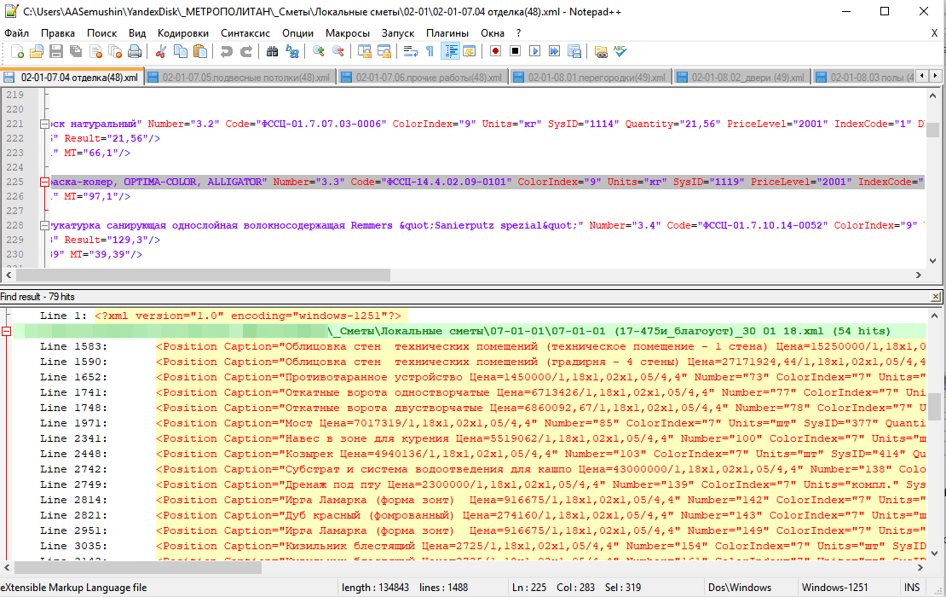Collapse the 07-01-01 search results group
The width and height of the screenshot is (946, 597).
(x=7, y=331)
